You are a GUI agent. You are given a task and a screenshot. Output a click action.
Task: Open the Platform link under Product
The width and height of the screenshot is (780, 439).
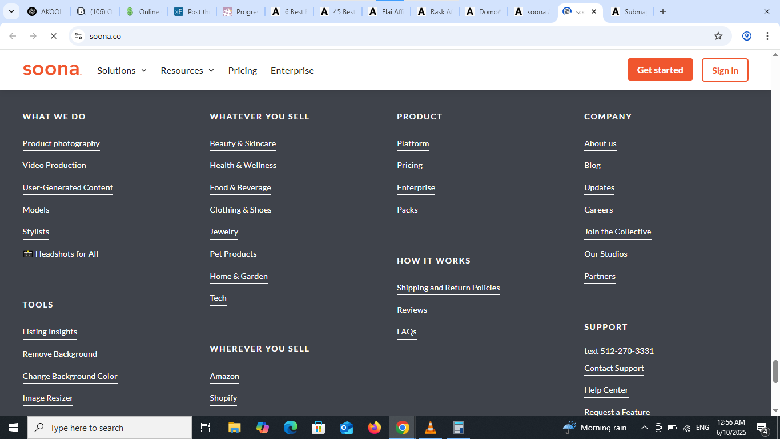[413, 143]
